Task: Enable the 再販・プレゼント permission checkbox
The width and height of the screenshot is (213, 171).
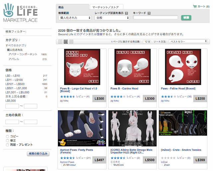Action: [7, 145]
